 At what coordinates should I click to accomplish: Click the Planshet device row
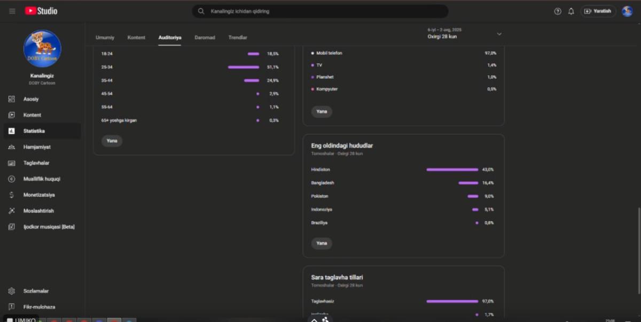coord(404,77)
